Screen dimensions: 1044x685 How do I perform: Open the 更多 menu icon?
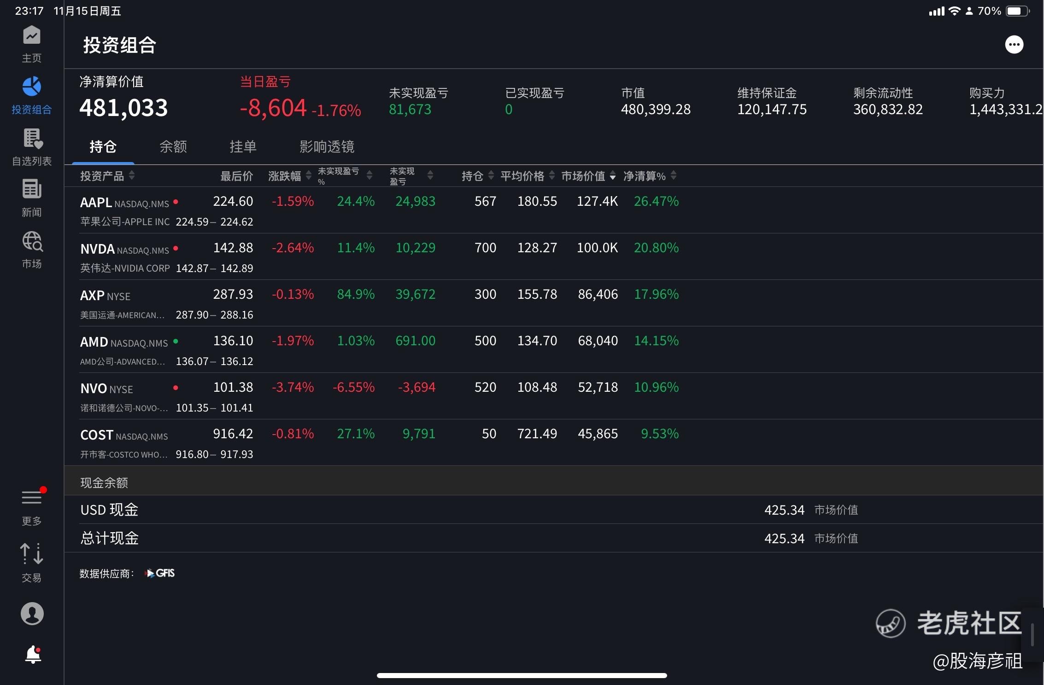click(x=32, y=498)
